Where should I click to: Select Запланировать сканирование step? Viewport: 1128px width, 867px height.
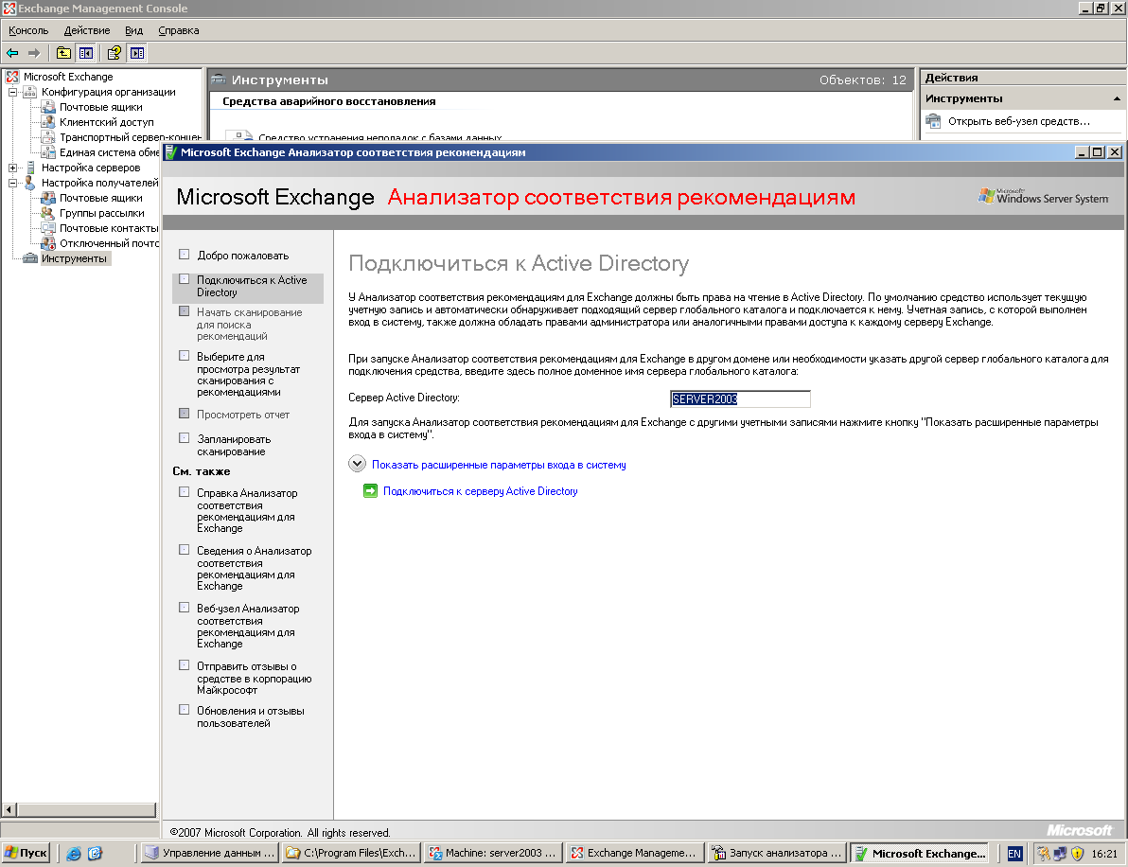[x=234, y=446]
